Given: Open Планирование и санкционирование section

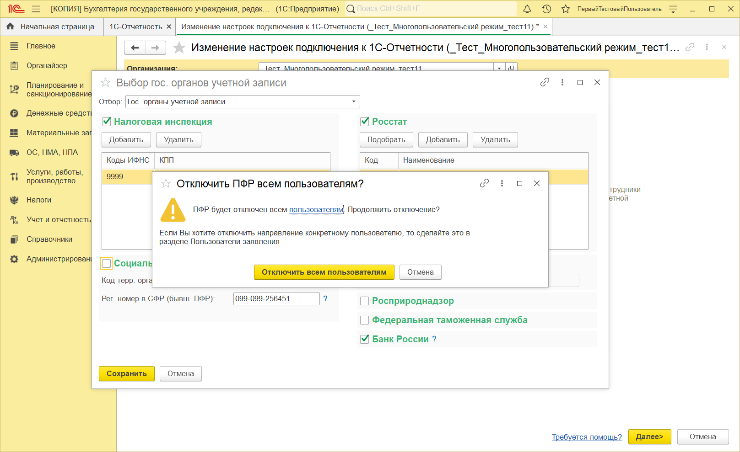Looking at the screenshot, I should [58, 90].
